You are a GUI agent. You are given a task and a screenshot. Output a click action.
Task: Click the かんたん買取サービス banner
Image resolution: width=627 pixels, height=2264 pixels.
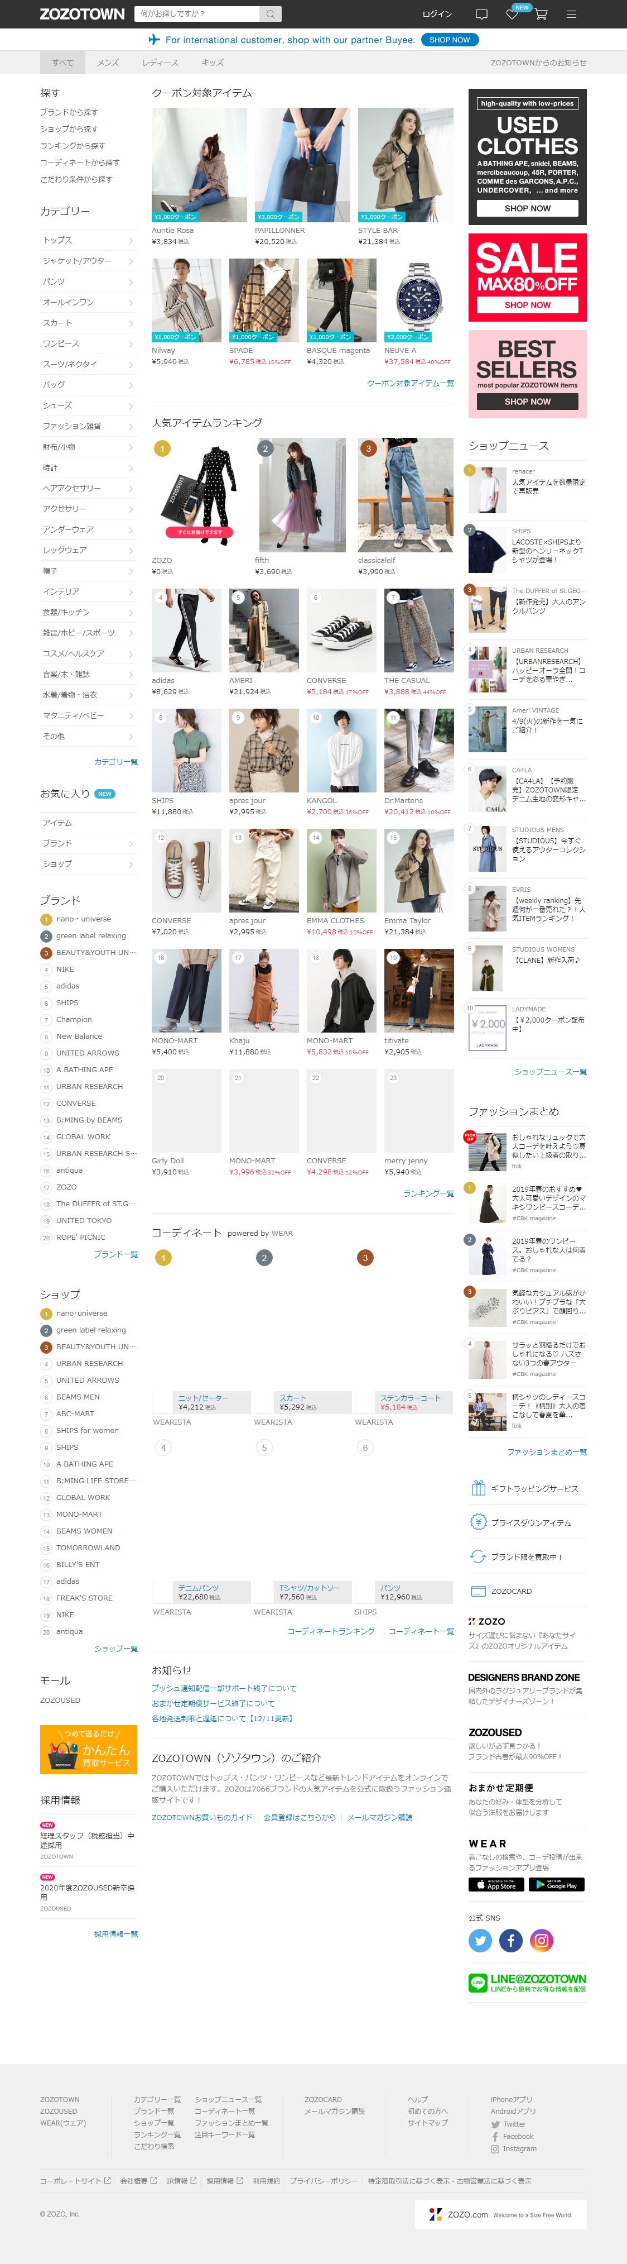point(88,1749)
